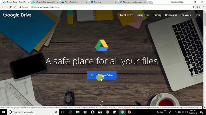
Task: Open the Camera app on taskbar
Action: tap(92, 112)
